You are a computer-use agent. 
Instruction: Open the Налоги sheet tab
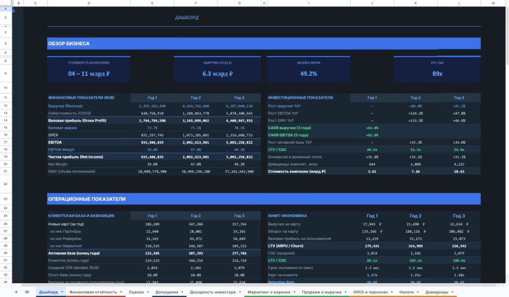tap(407, 292)
